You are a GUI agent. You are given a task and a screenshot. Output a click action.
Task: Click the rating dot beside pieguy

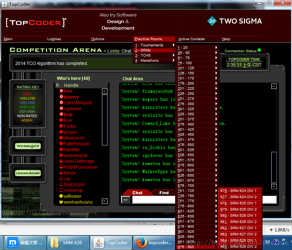coord(61,132)
